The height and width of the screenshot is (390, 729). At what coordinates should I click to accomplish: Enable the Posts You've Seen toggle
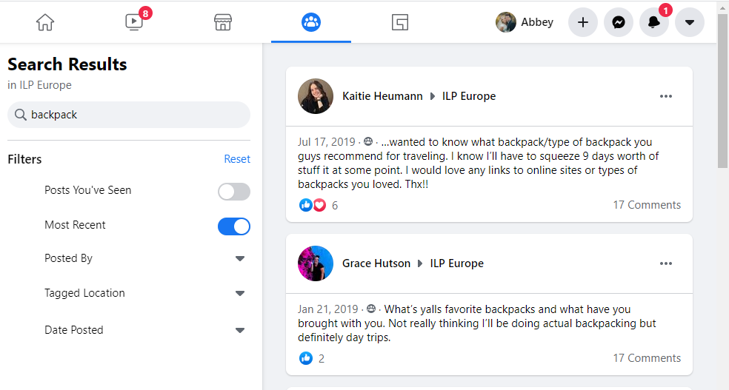234,192
